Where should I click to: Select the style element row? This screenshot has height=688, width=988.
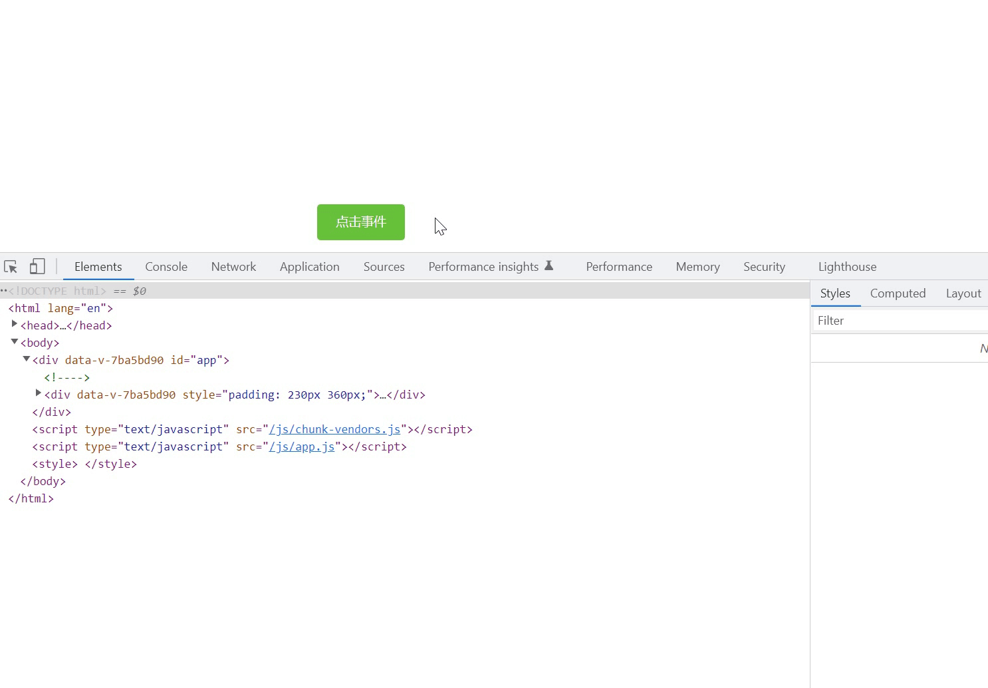point(84,464)
